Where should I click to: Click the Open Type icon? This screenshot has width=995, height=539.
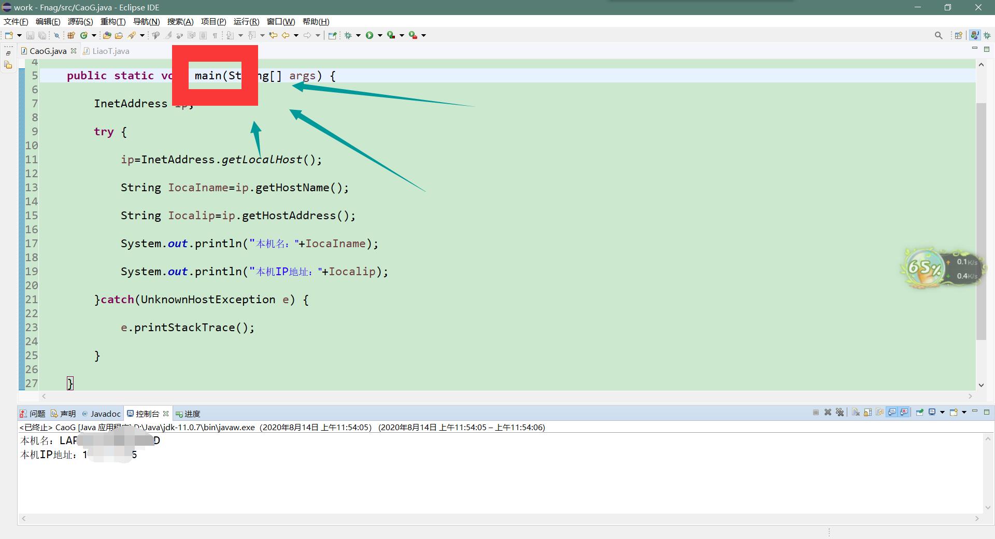[107, 35]
